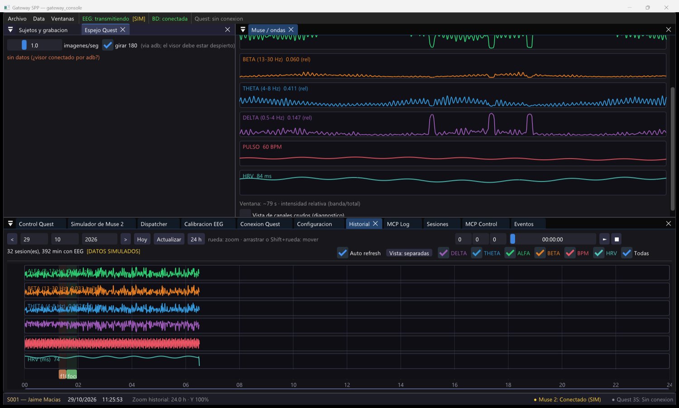This screenshot has width=679, height=408.
Task: Select the MCP Log tab
Action: click(398, 224)
